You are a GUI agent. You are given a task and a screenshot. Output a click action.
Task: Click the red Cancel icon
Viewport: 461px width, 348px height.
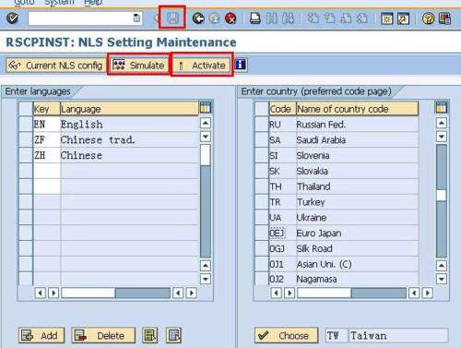[230, 18]
